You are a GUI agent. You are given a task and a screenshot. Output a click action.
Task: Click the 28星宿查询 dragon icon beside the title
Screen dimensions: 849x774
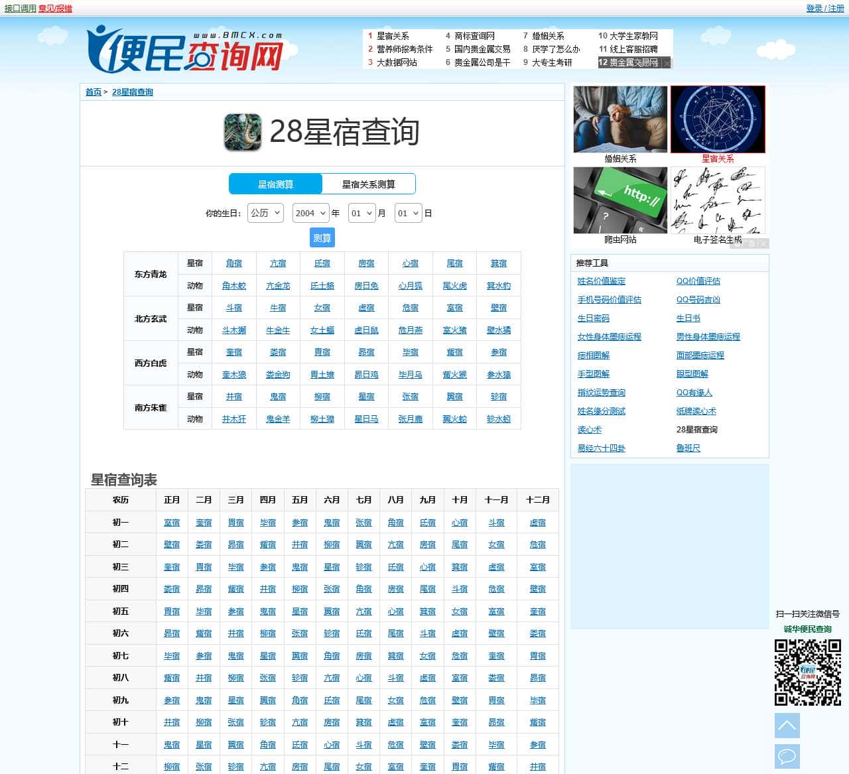(x=243, y=132)
